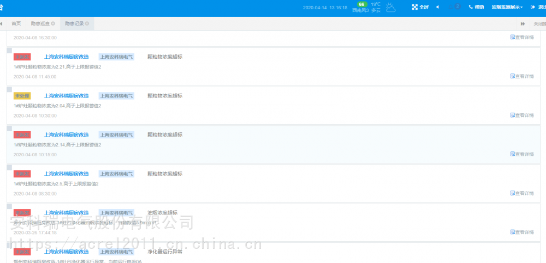The image size is (546, 263).
Task: Tick the checkbox on the 净化器运行异常 record
Action: pos(9,245)
